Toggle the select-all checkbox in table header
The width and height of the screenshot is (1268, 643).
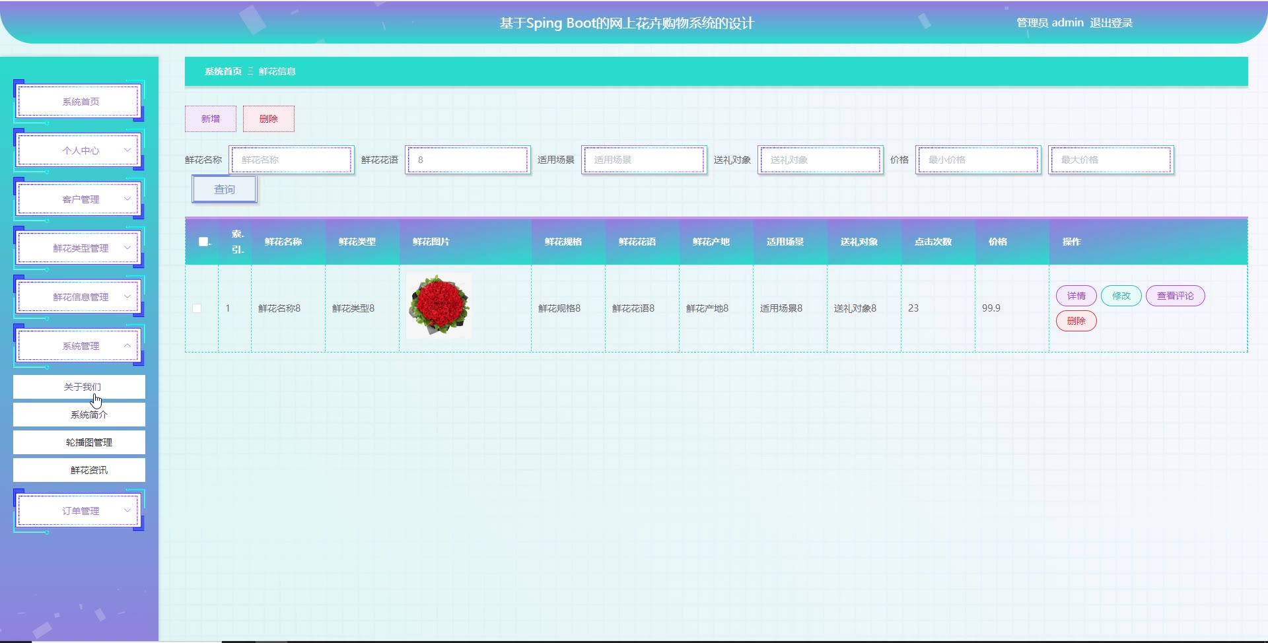pyautogui.click(x=203, y=242)
